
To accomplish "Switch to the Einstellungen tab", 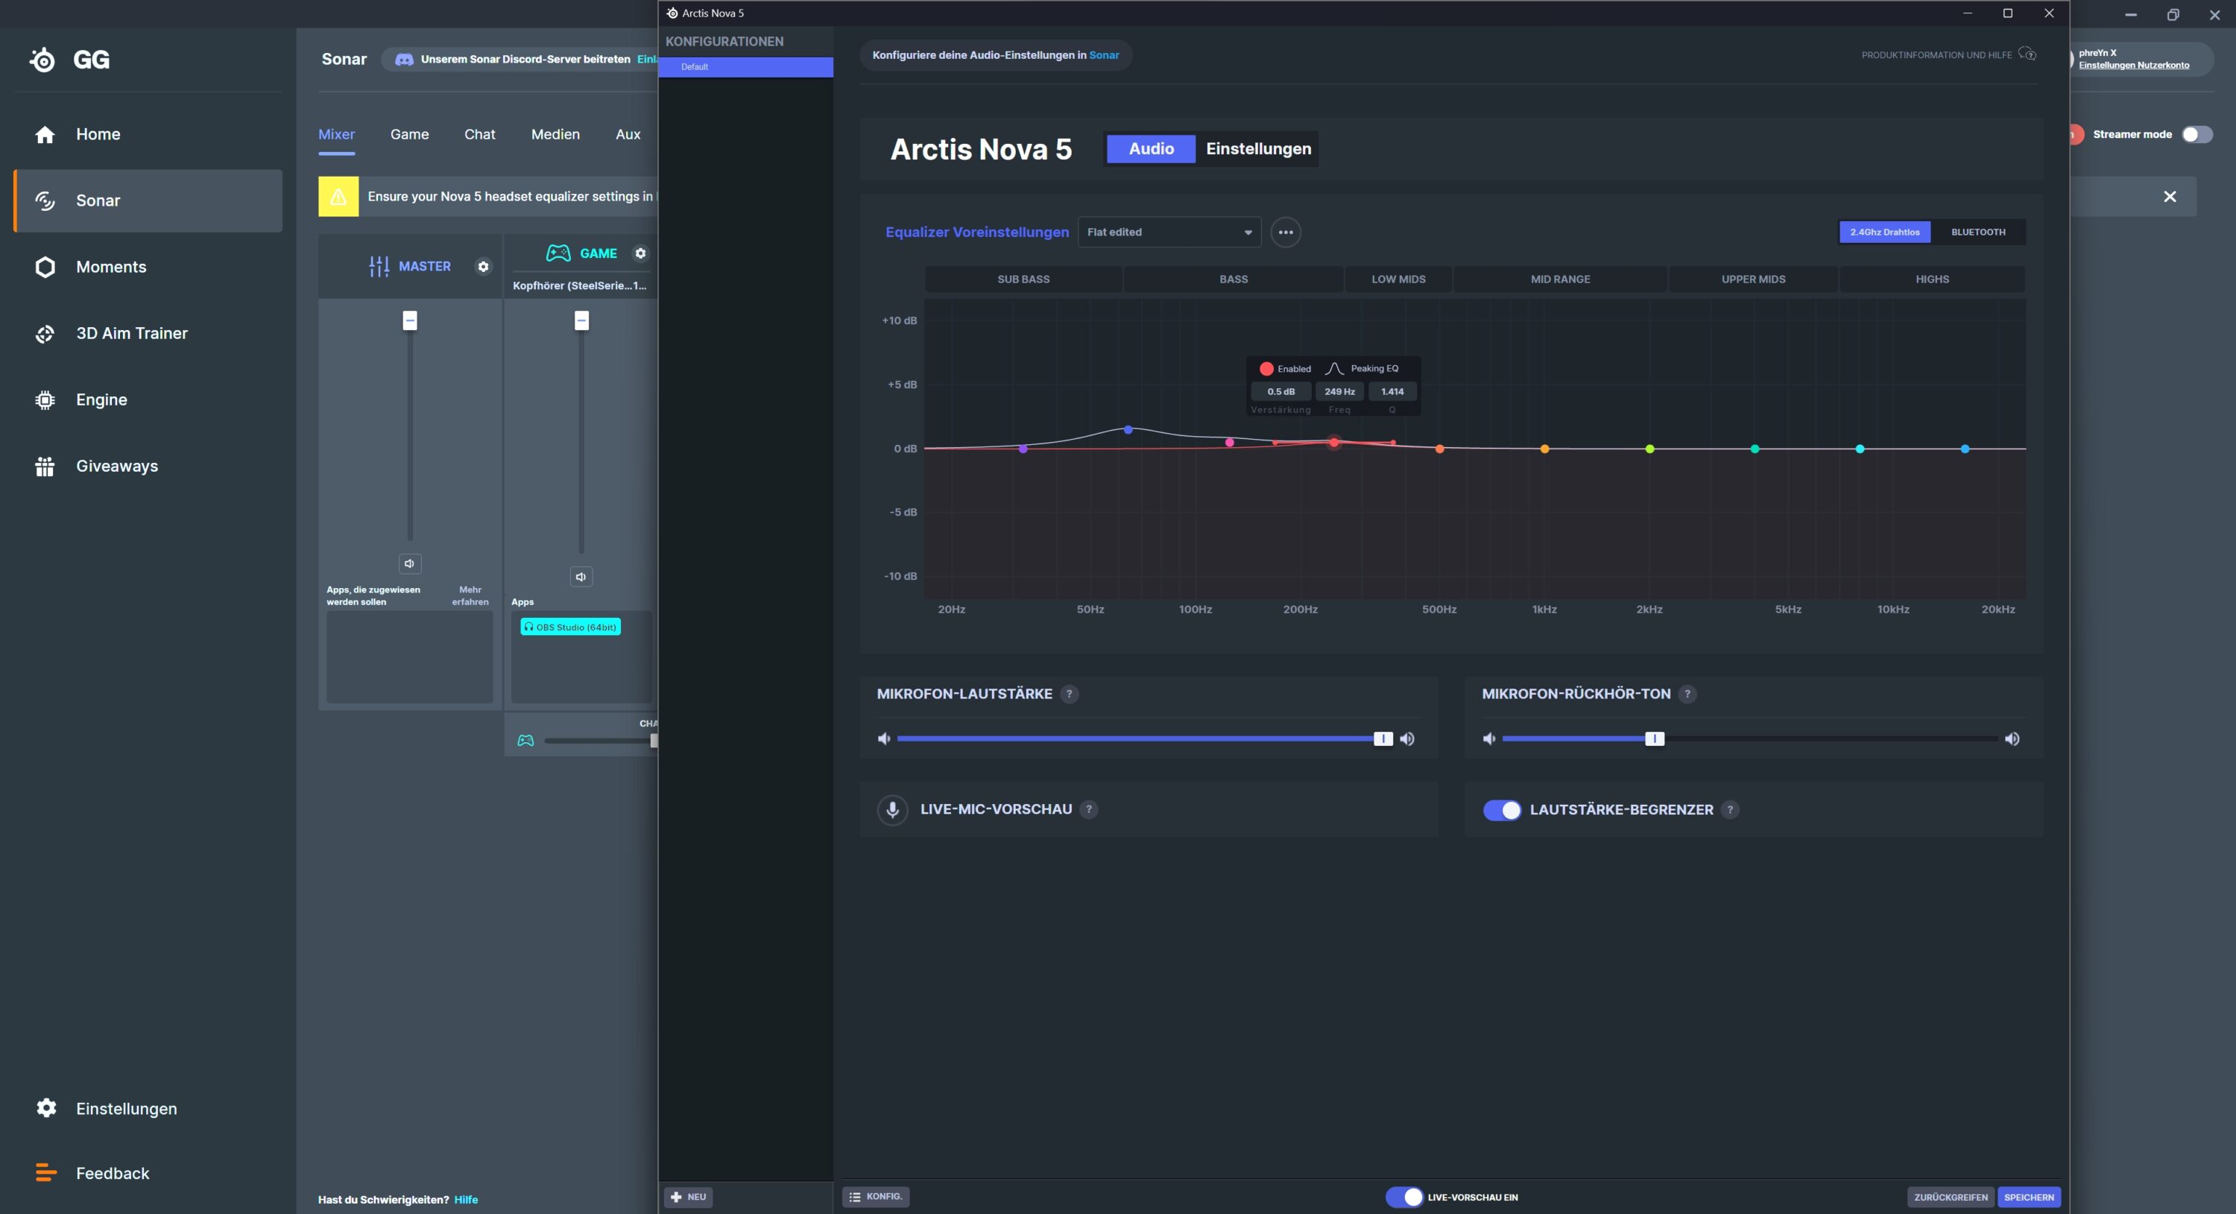I will (x=1258, y=149).
